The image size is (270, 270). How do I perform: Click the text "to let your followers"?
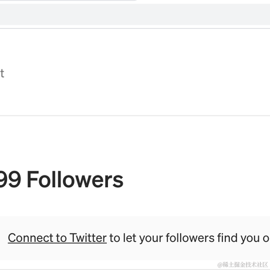coord(162,238)
